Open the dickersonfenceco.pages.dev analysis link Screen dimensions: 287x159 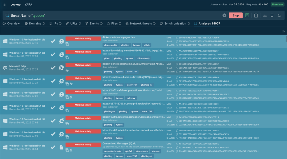(x=119, y=37)
